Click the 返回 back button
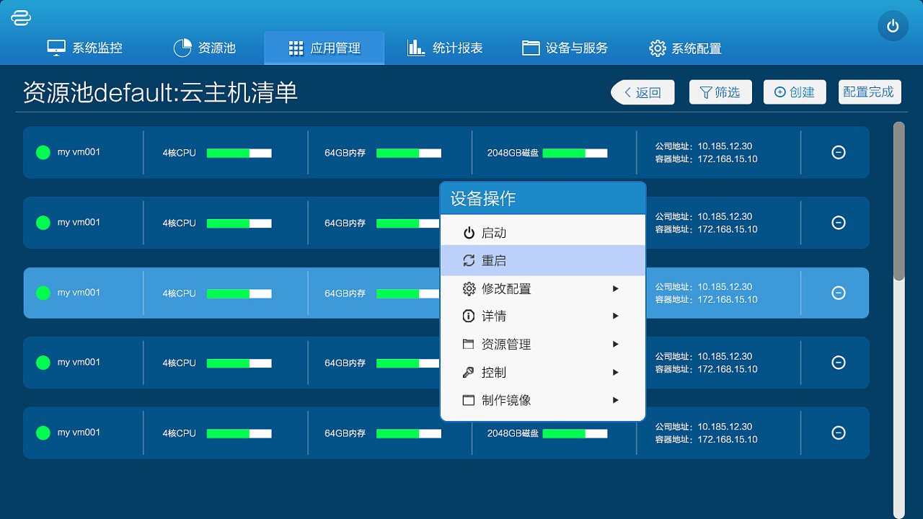The image size is (923, 519). (x=642, y=92)
